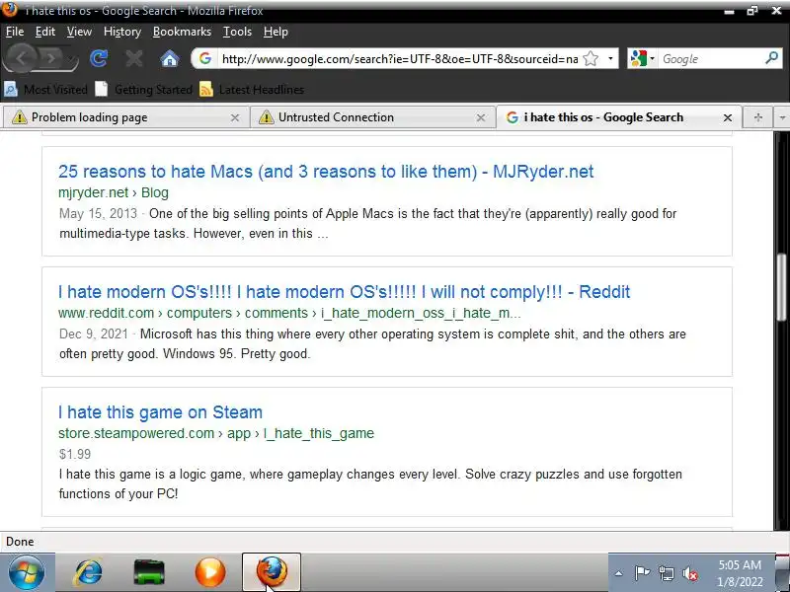
Task: Show hidden system tray icons
Action: tap(619, 573)
